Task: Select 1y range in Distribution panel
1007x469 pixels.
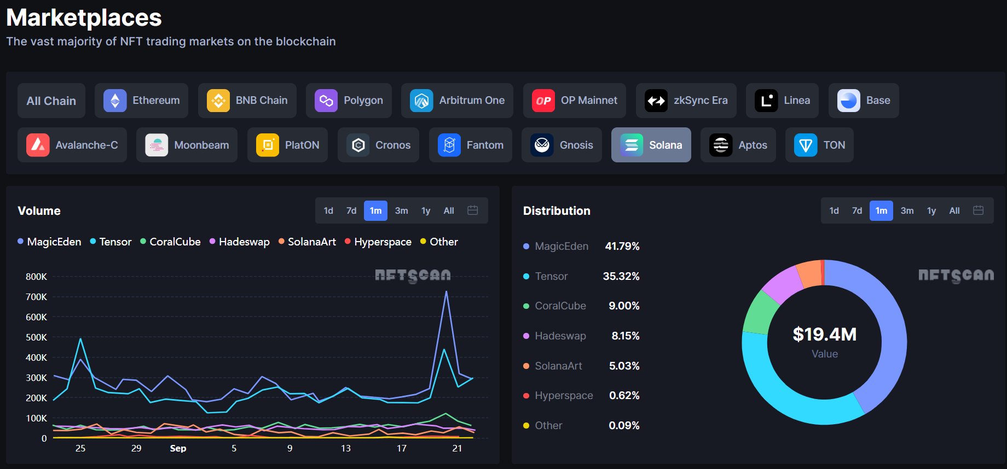Action: (x=931, y=210)
